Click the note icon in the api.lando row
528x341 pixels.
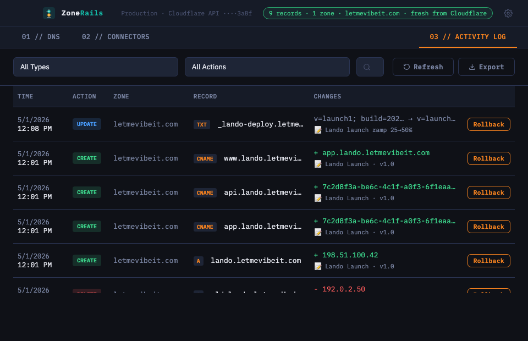[318, 198]
